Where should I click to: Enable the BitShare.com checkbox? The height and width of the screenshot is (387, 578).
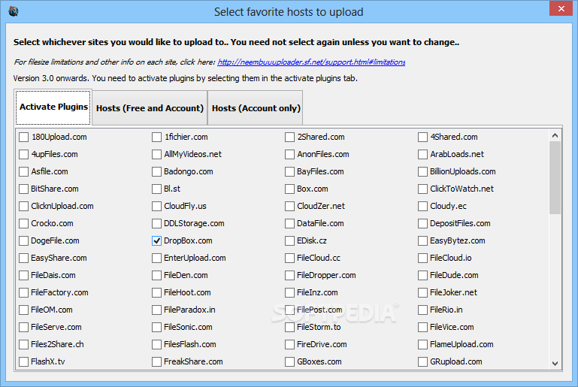23,189
